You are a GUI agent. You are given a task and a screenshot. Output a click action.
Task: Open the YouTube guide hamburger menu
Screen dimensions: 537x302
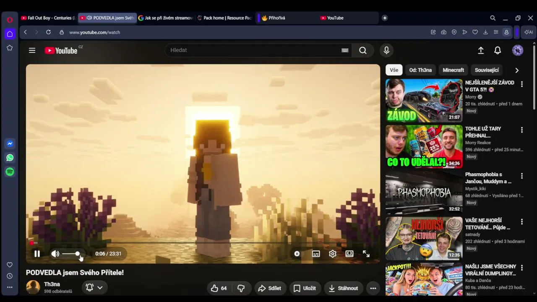tap(32, 50)
